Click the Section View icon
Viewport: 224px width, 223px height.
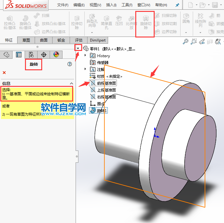(x=210, y=42)
